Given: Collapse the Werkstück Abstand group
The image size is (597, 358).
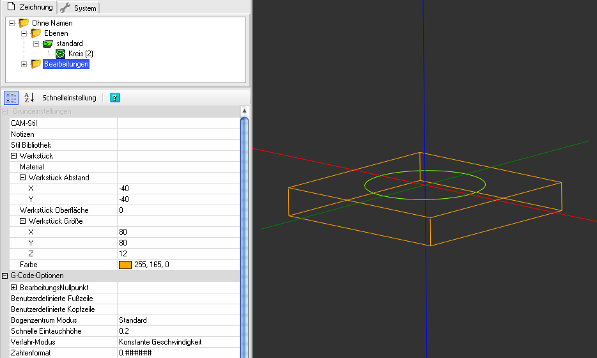Looking at the screenshot, I should 22,178.
